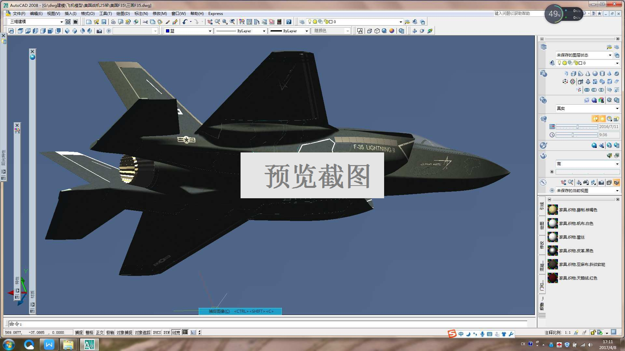This screenshot has height=351, width=625.
Task: Click the Constrained Orbit icon in toolbar
Action: [414, 31]
